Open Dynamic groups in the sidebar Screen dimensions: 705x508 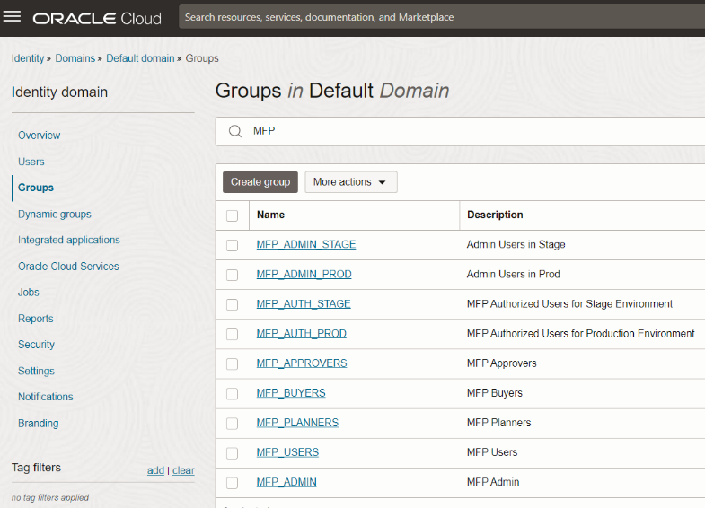pos(55,215)
